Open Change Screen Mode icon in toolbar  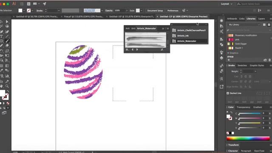point(4,113)
